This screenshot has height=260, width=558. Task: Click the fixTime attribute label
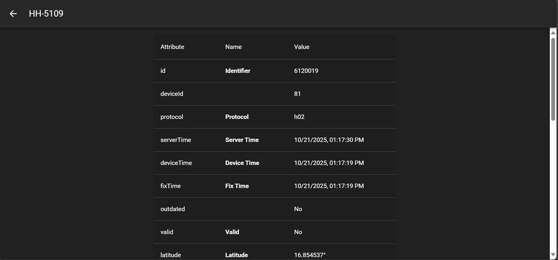[171, 186]
